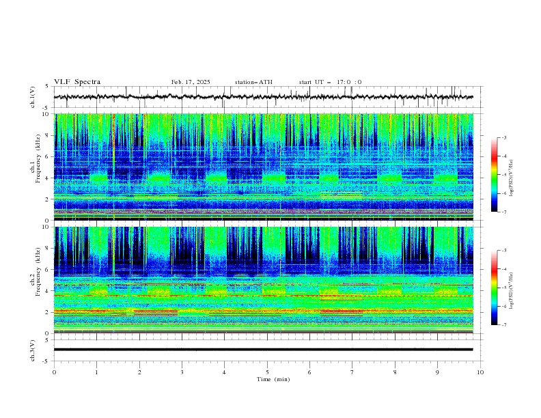This screenshot has width=541, height=418.
Task: Click the ch.1 spectrogram colorbar
Action: 494,175
